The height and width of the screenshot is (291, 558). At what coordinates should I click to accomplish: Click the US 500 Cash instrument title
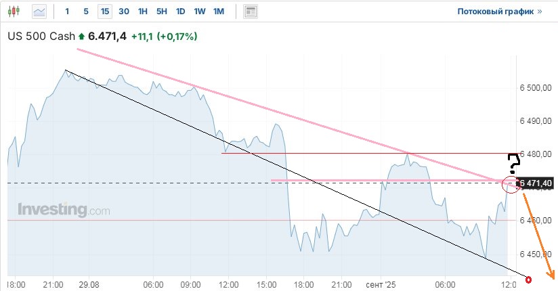[41, 37]
